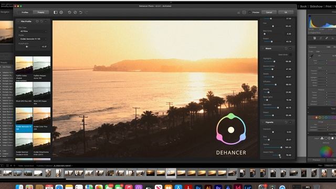The height and width of the screenshot is (189, 336).
Task: Select the Ilford HP5 Plus 400 thumbnail
Action: [24, 90]
